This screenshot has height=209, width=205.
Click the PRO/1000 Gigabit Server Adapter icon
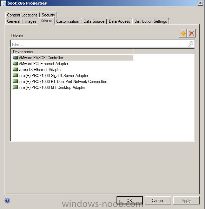tap(15, 75)
